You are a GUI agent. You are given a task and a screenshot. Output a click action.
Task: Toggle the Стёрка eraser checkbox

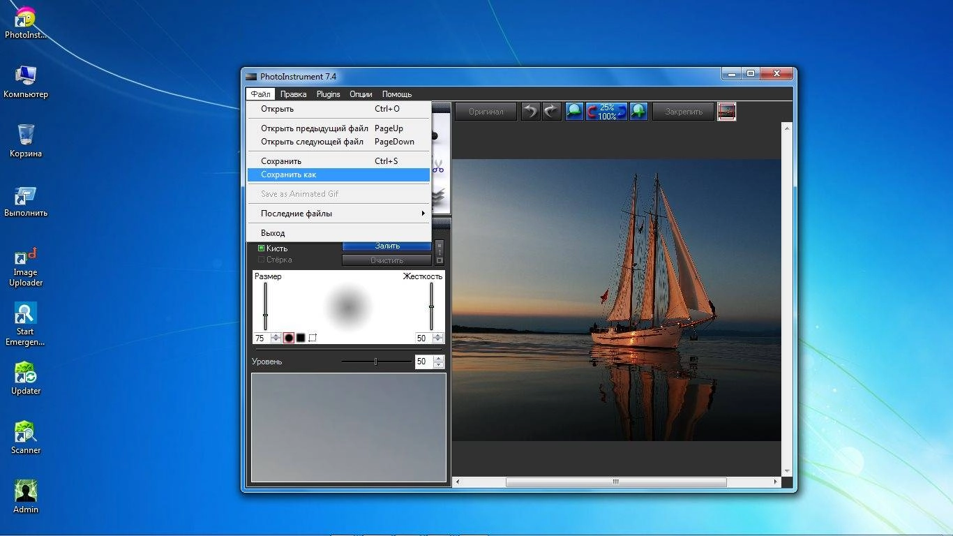coord(262,260)
